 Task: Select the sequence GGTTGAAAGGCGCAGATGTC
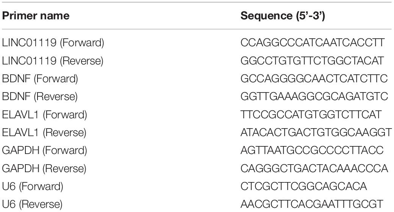314,96
